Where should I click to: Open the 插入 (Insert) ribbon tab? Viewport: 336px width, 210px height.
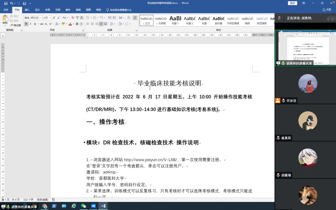27,10
